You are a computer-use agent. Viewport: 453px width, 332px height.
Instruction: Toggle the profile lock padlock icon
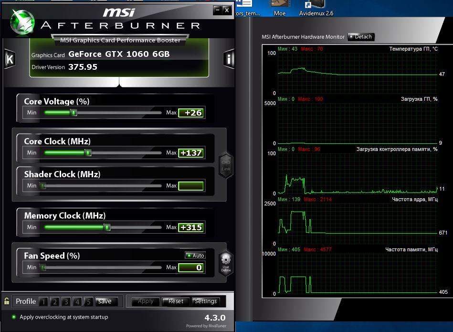point(6,301)
